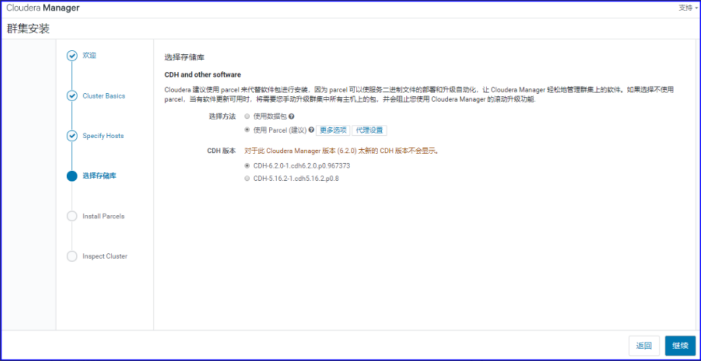Click the 继续 button
Image resolution: width=701 pixels, height=361 pixels.
pos(680,345)
